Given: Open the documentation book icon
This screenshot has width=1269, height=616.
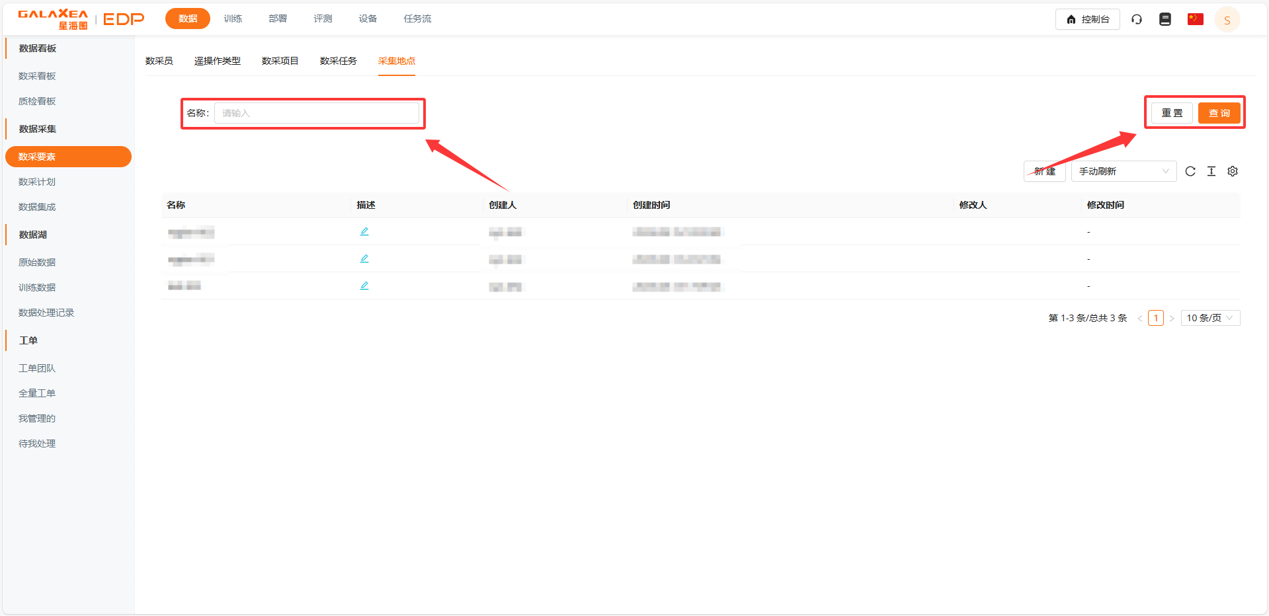Looking at the screenshot, I should (1165, 19).
